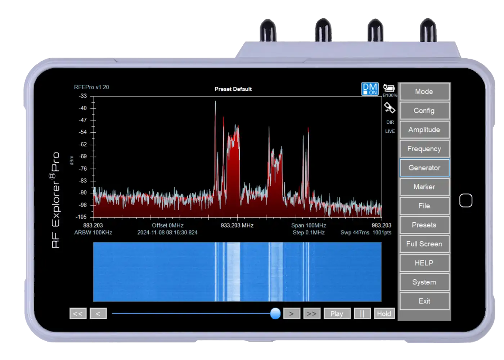Skip back with the << button
Image resolution: width=504 pixels, height=360 pixels.
tap(78, 314)
